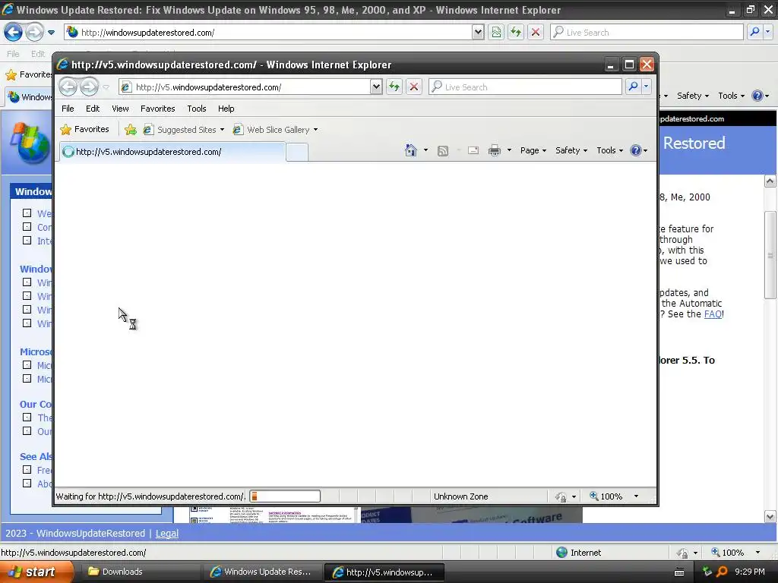Add to Favorites Bar star icon
This screenshot has height=583, width=778.
pos(131,130)
